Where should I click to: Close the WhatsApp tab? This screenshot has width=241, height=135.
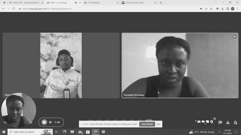pos(117,3)
